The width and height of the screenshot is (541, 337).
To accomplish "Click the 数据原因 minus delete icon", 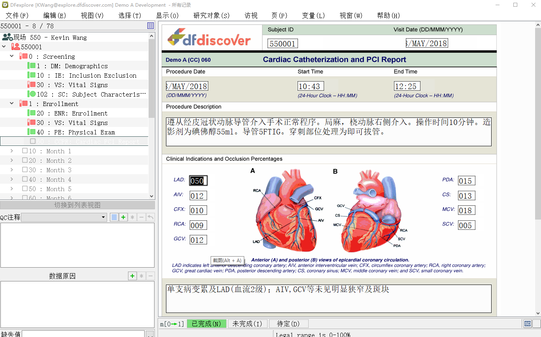I will (x=151, y=276).
